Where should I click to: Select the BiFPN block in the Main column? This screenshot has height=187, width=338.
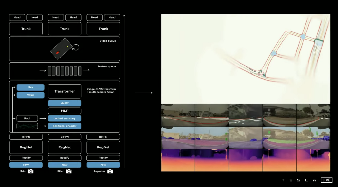coord(26,137)
